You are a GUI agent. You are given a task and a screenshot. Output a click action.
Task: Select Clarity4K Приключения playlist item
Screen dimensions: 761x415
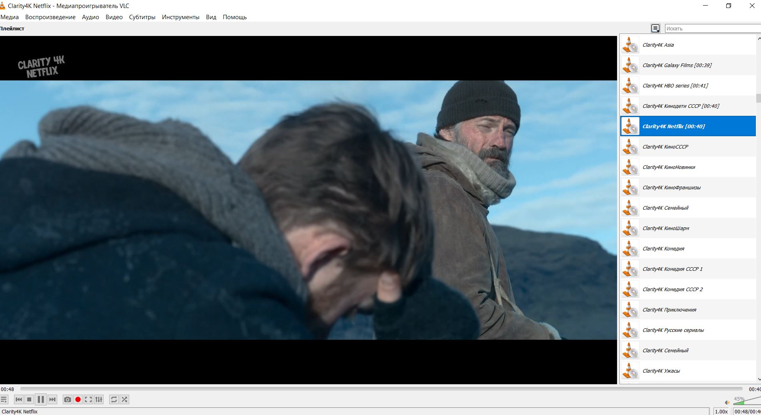pyautogui.click(x=688, y=310)
